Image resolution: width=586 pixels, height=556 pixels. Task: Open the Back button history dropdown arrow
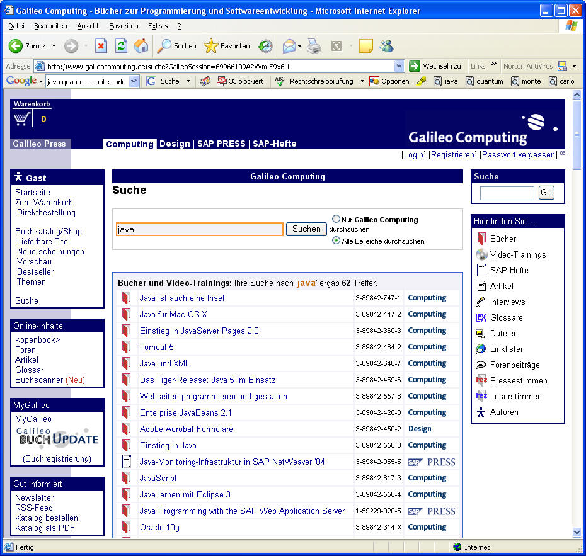click(x=54, y=46)
